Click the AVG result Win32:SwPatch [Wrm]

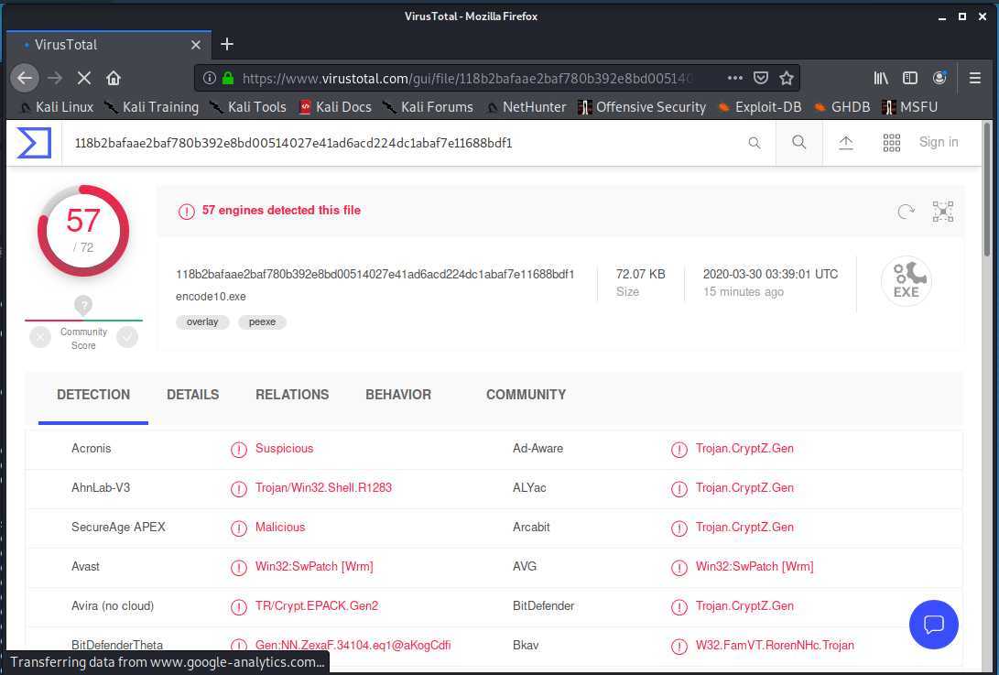coord(755,566)
